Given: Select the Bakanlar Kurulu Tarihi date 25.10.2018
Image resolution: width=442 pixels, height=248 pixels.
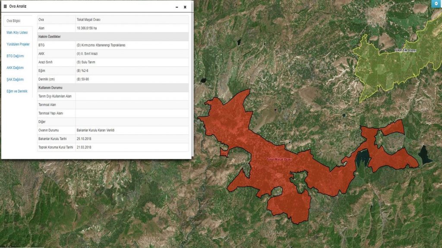Looking at the screenshot, I should [84, 139].
